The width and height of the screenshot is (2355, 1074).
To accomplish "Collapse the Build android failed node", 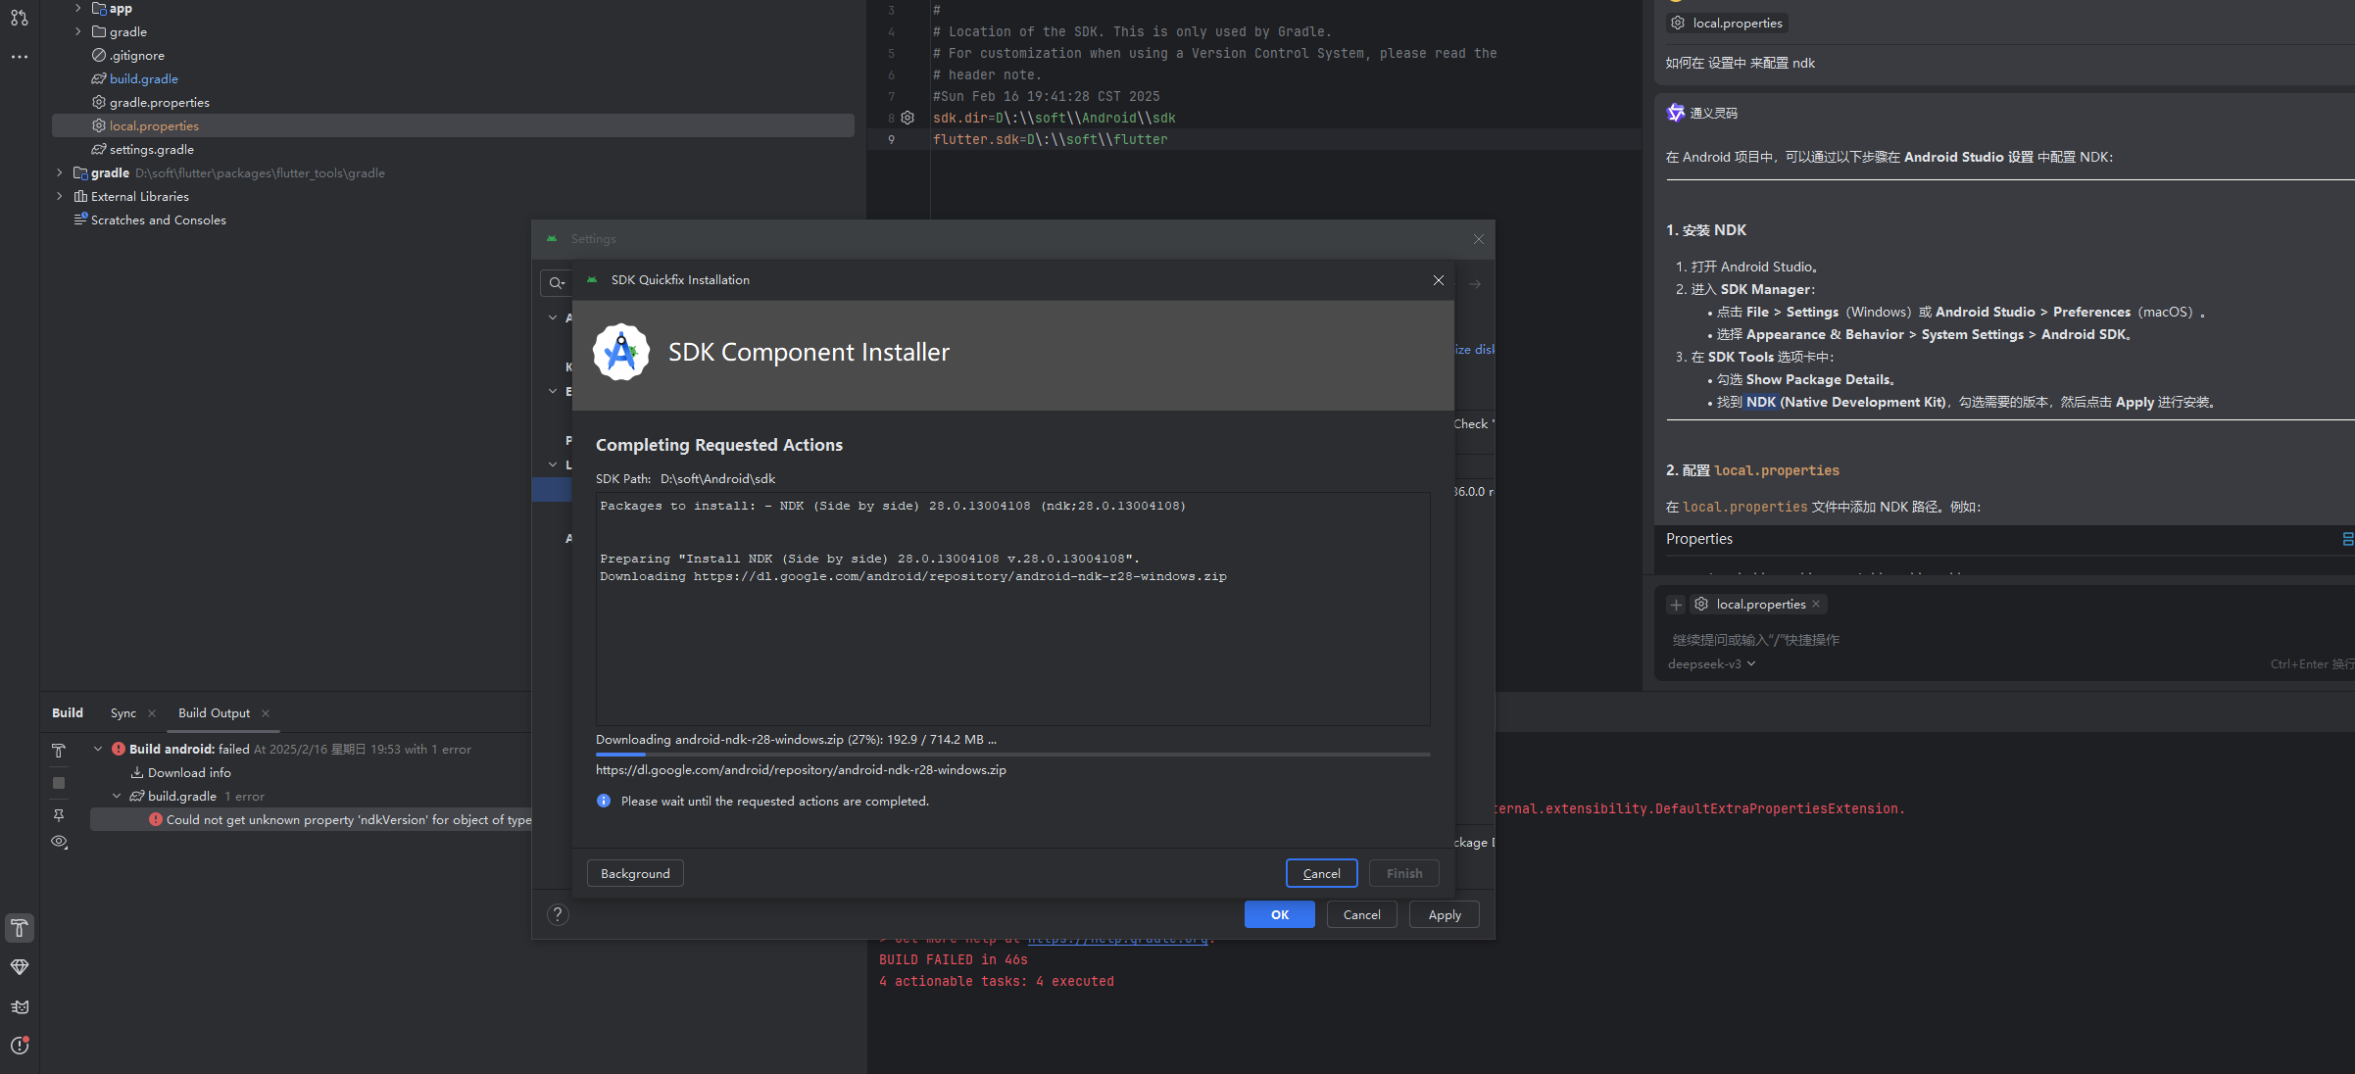I will click(98, 749).
